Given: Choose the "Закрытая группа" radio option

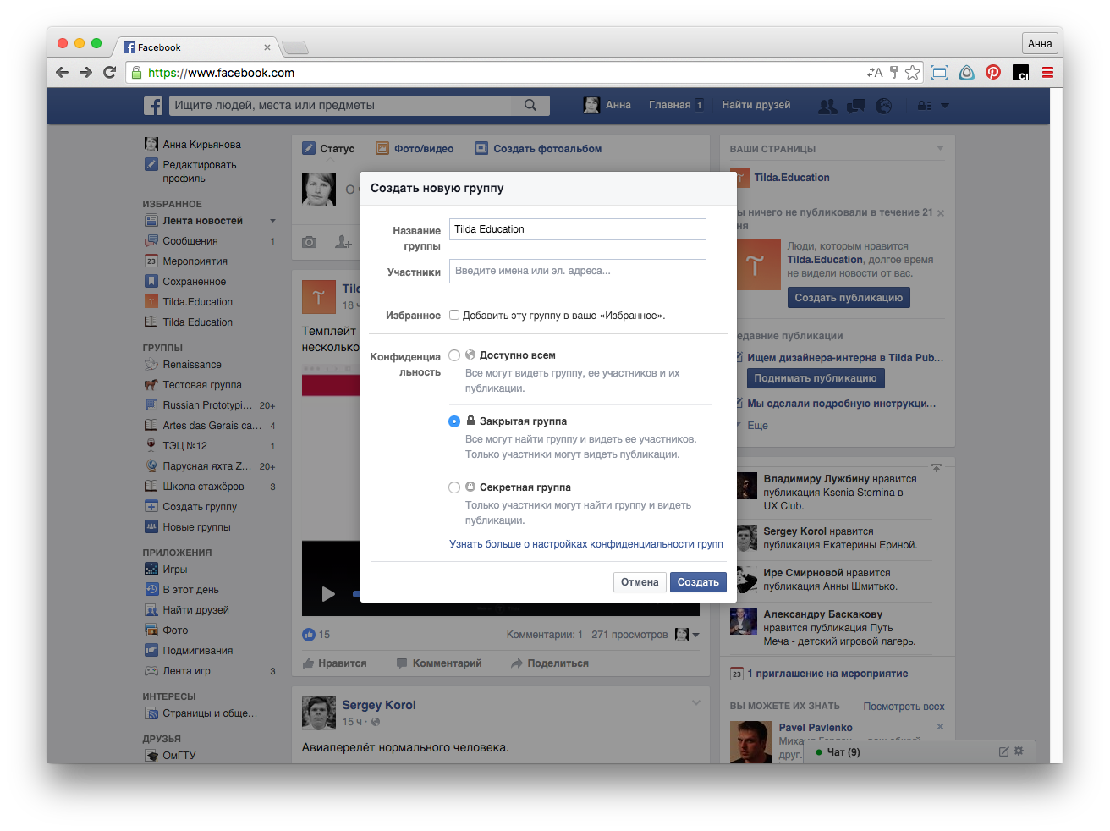Looking at the screenshot, I should tap(454, 421).
